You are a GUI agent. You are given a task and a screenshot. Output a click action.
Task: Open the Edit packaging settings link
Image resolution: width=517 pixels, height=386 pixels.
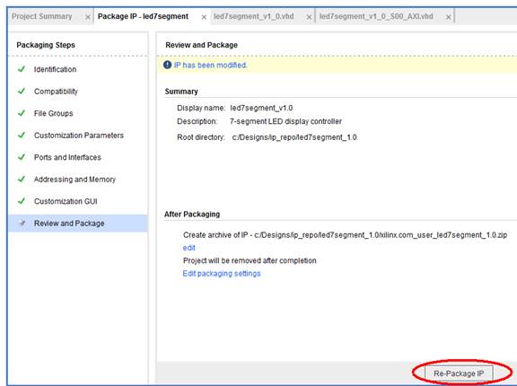[x=222, y=273]
